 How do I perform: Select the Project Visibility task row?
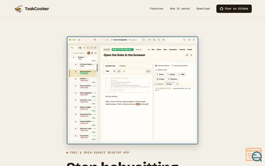pyautogui.click(x=83, y=123)
